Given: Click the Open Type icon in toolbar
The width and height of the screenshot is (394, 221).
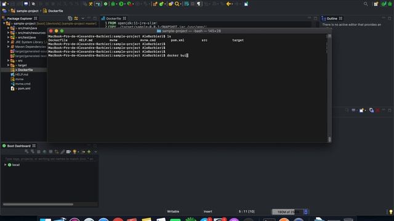Looking at the screenshot, I should point(171,4).
